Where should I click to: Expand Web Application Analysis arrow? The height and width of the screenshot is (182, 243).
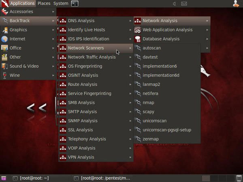click(207, 30)
